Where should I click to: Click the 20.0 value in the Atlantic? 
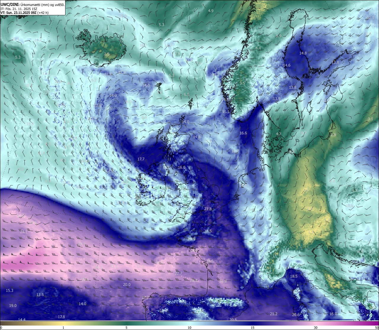point(126,285)
